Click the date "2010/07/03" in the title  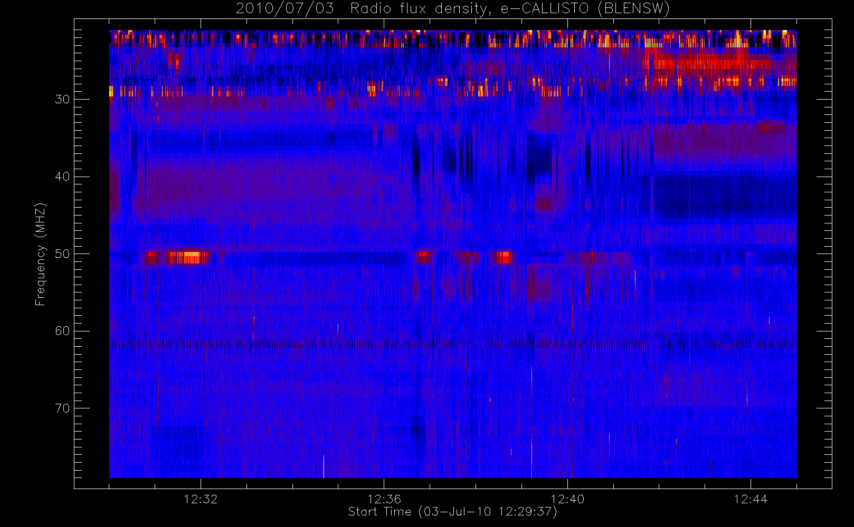coord(285,9)
